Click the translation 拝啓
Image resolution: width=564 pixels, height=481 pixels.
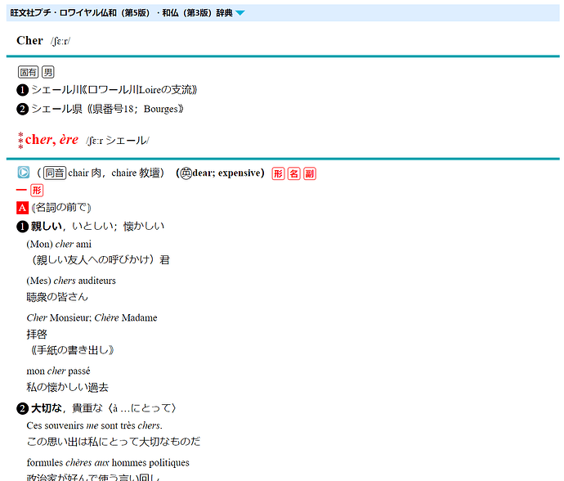(37, 334)
